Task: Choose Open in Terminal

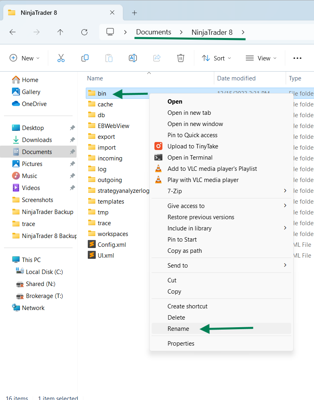Action: [x=221, y=157]
